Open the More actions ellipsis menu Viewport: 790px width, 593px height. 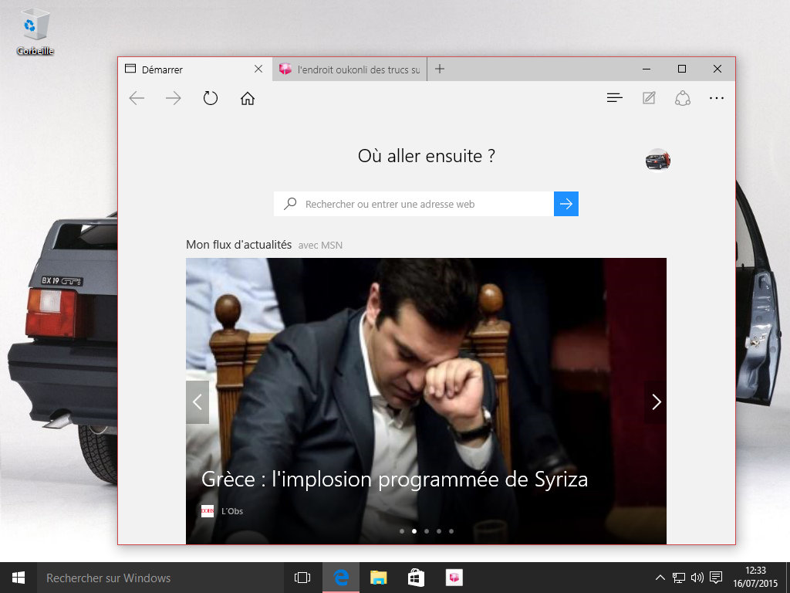click(x=717, y=98)
